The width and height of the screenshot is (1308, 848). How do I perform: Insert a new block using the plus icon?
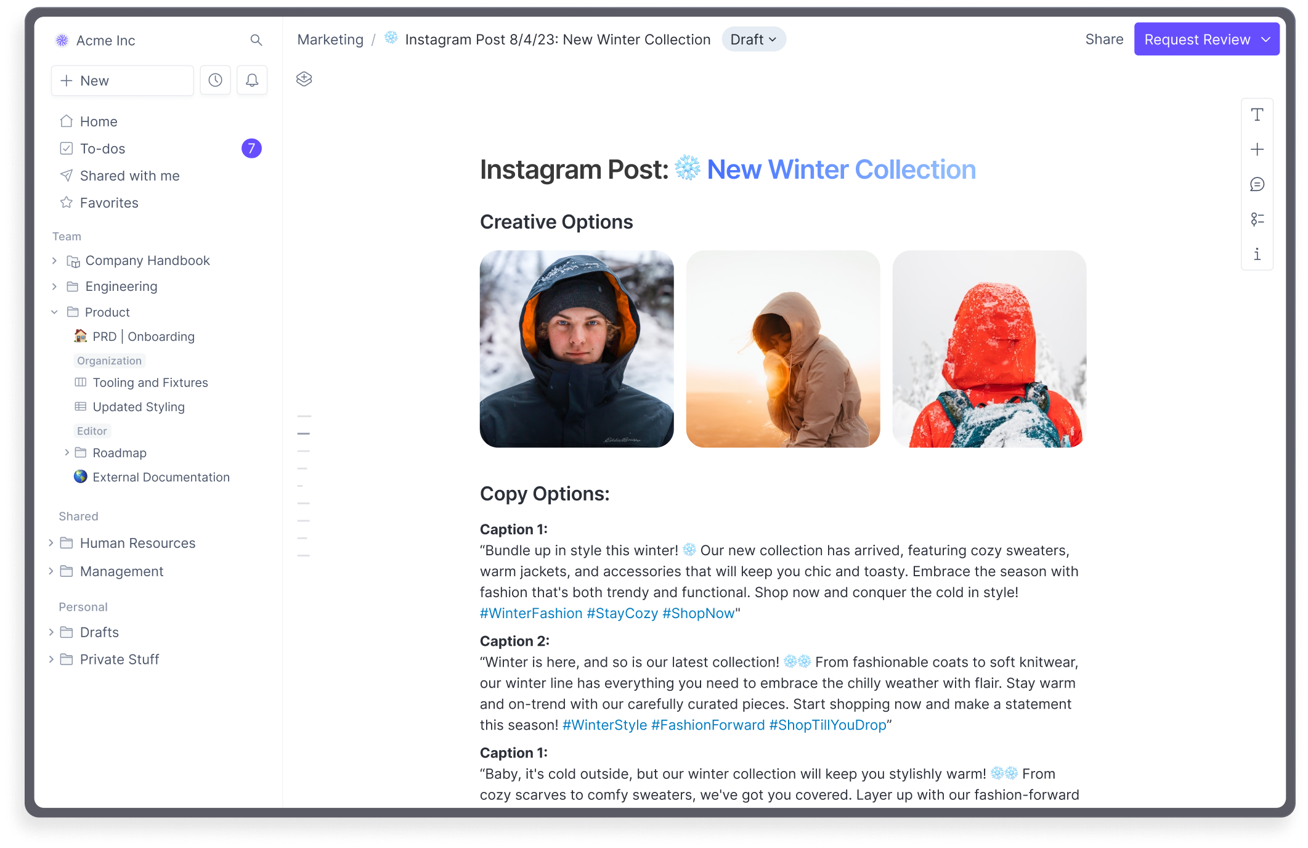click(x=1256, y=149)
